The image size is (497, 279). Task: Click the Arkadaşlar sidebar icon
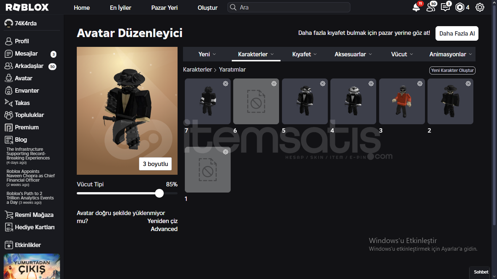(x=9, y=66)
